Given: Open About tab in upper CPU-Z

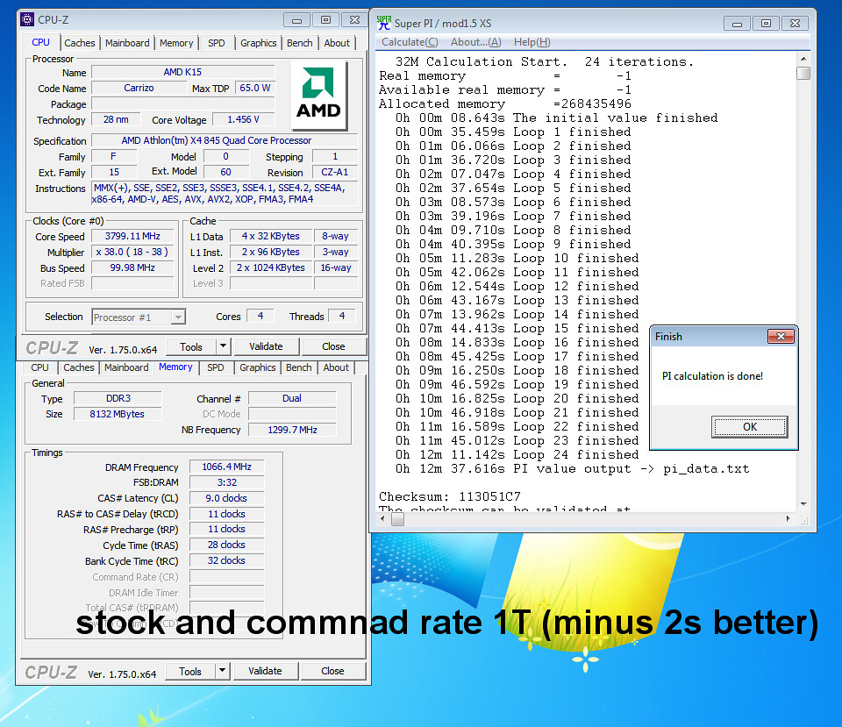Looking at the screenshot, I should (337, 43).
